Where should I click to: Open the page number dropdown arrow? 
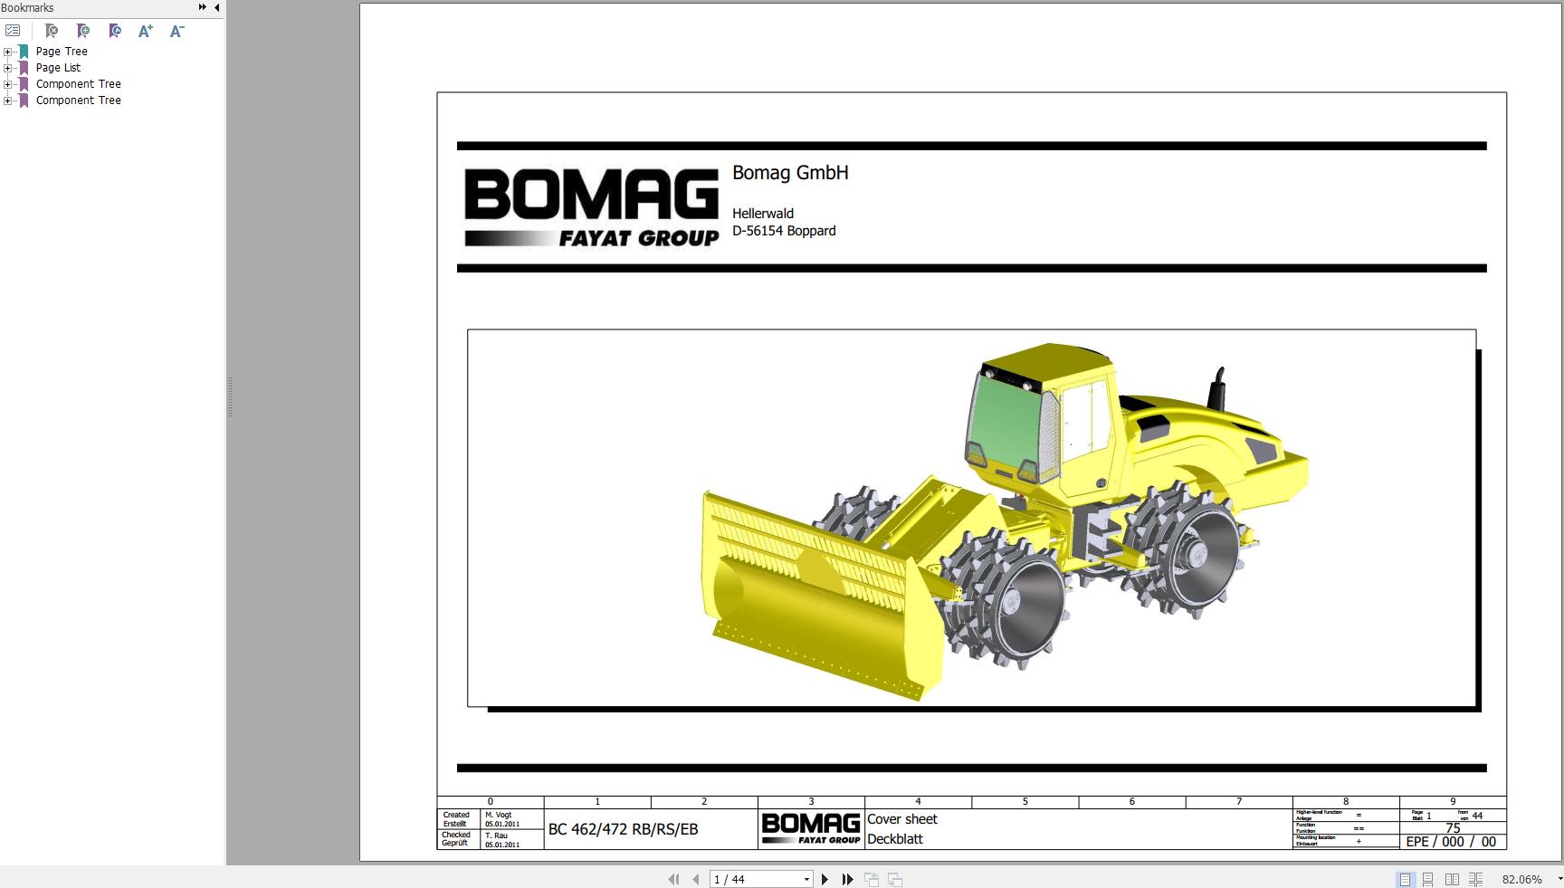(x=806, y=879)
